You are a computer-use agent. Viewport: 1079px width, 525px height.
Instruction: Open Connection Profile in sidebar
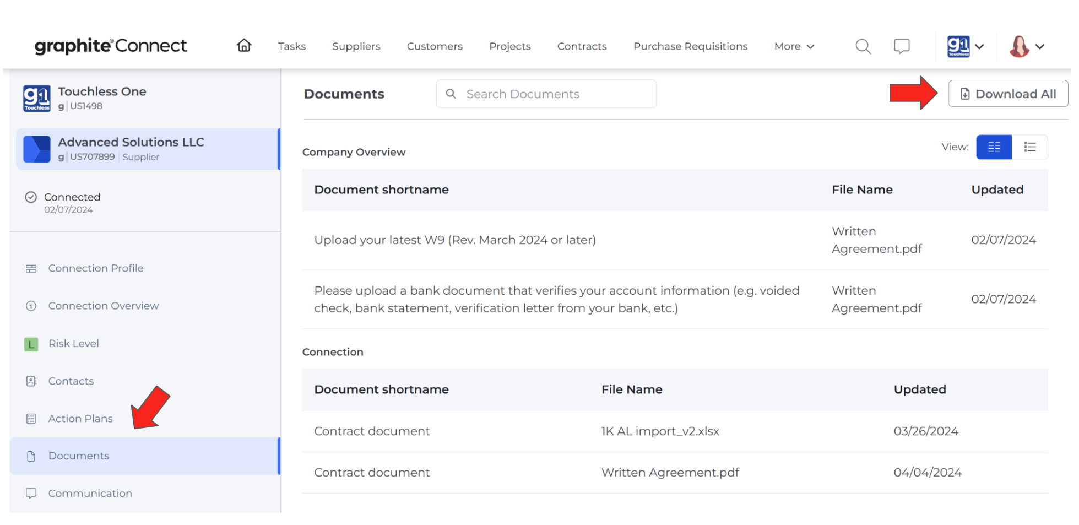point(96,268)
